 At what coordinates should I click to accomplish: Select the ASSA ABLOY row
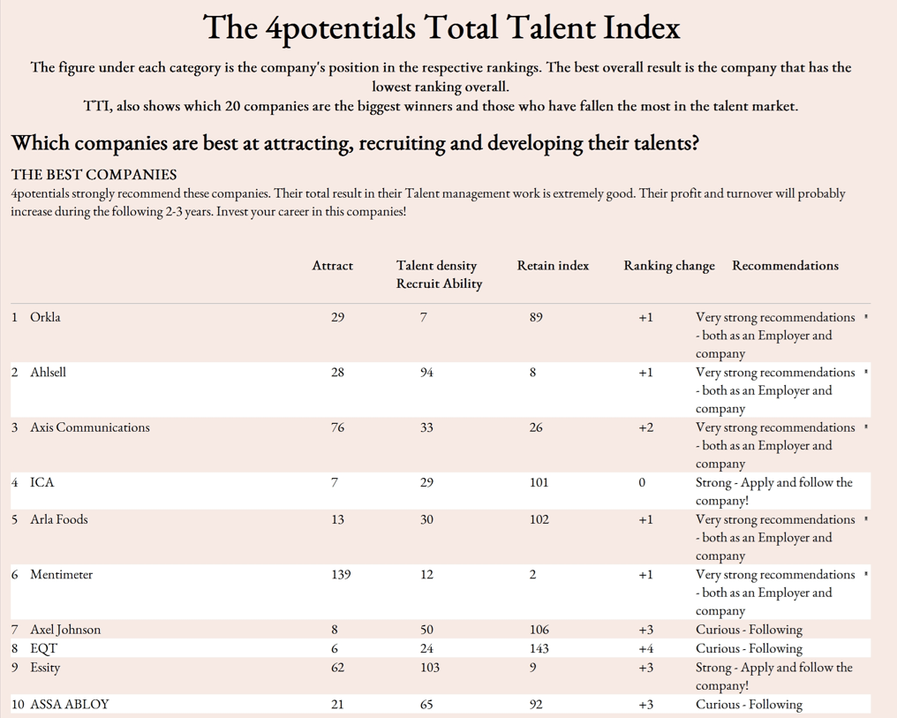point(441,704)
